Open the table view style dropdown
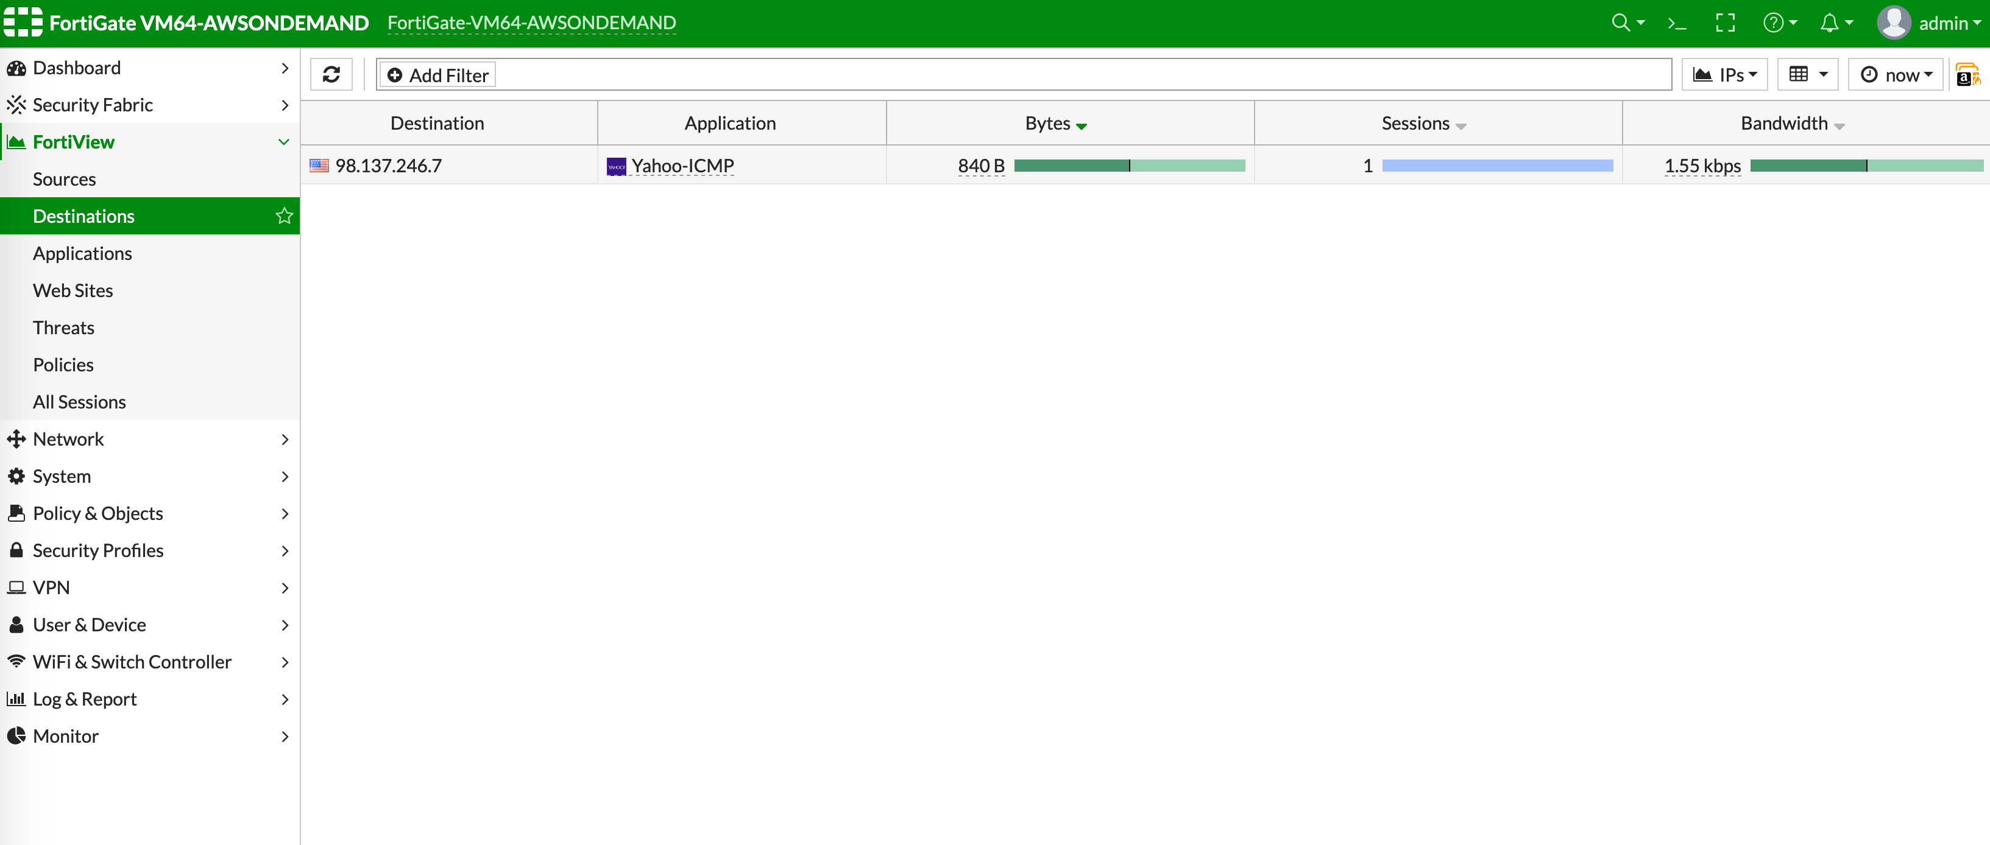Screen dimensions: 1990x845 tap(1808, 74)
